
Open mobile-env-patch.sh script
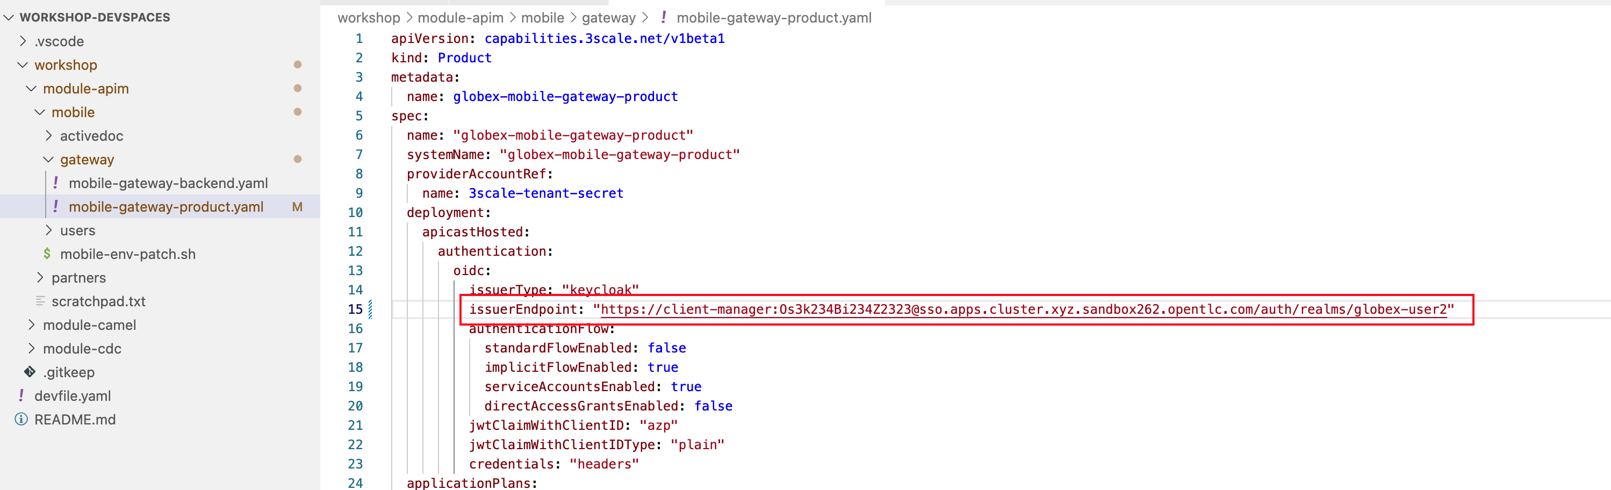coord(127,254)
